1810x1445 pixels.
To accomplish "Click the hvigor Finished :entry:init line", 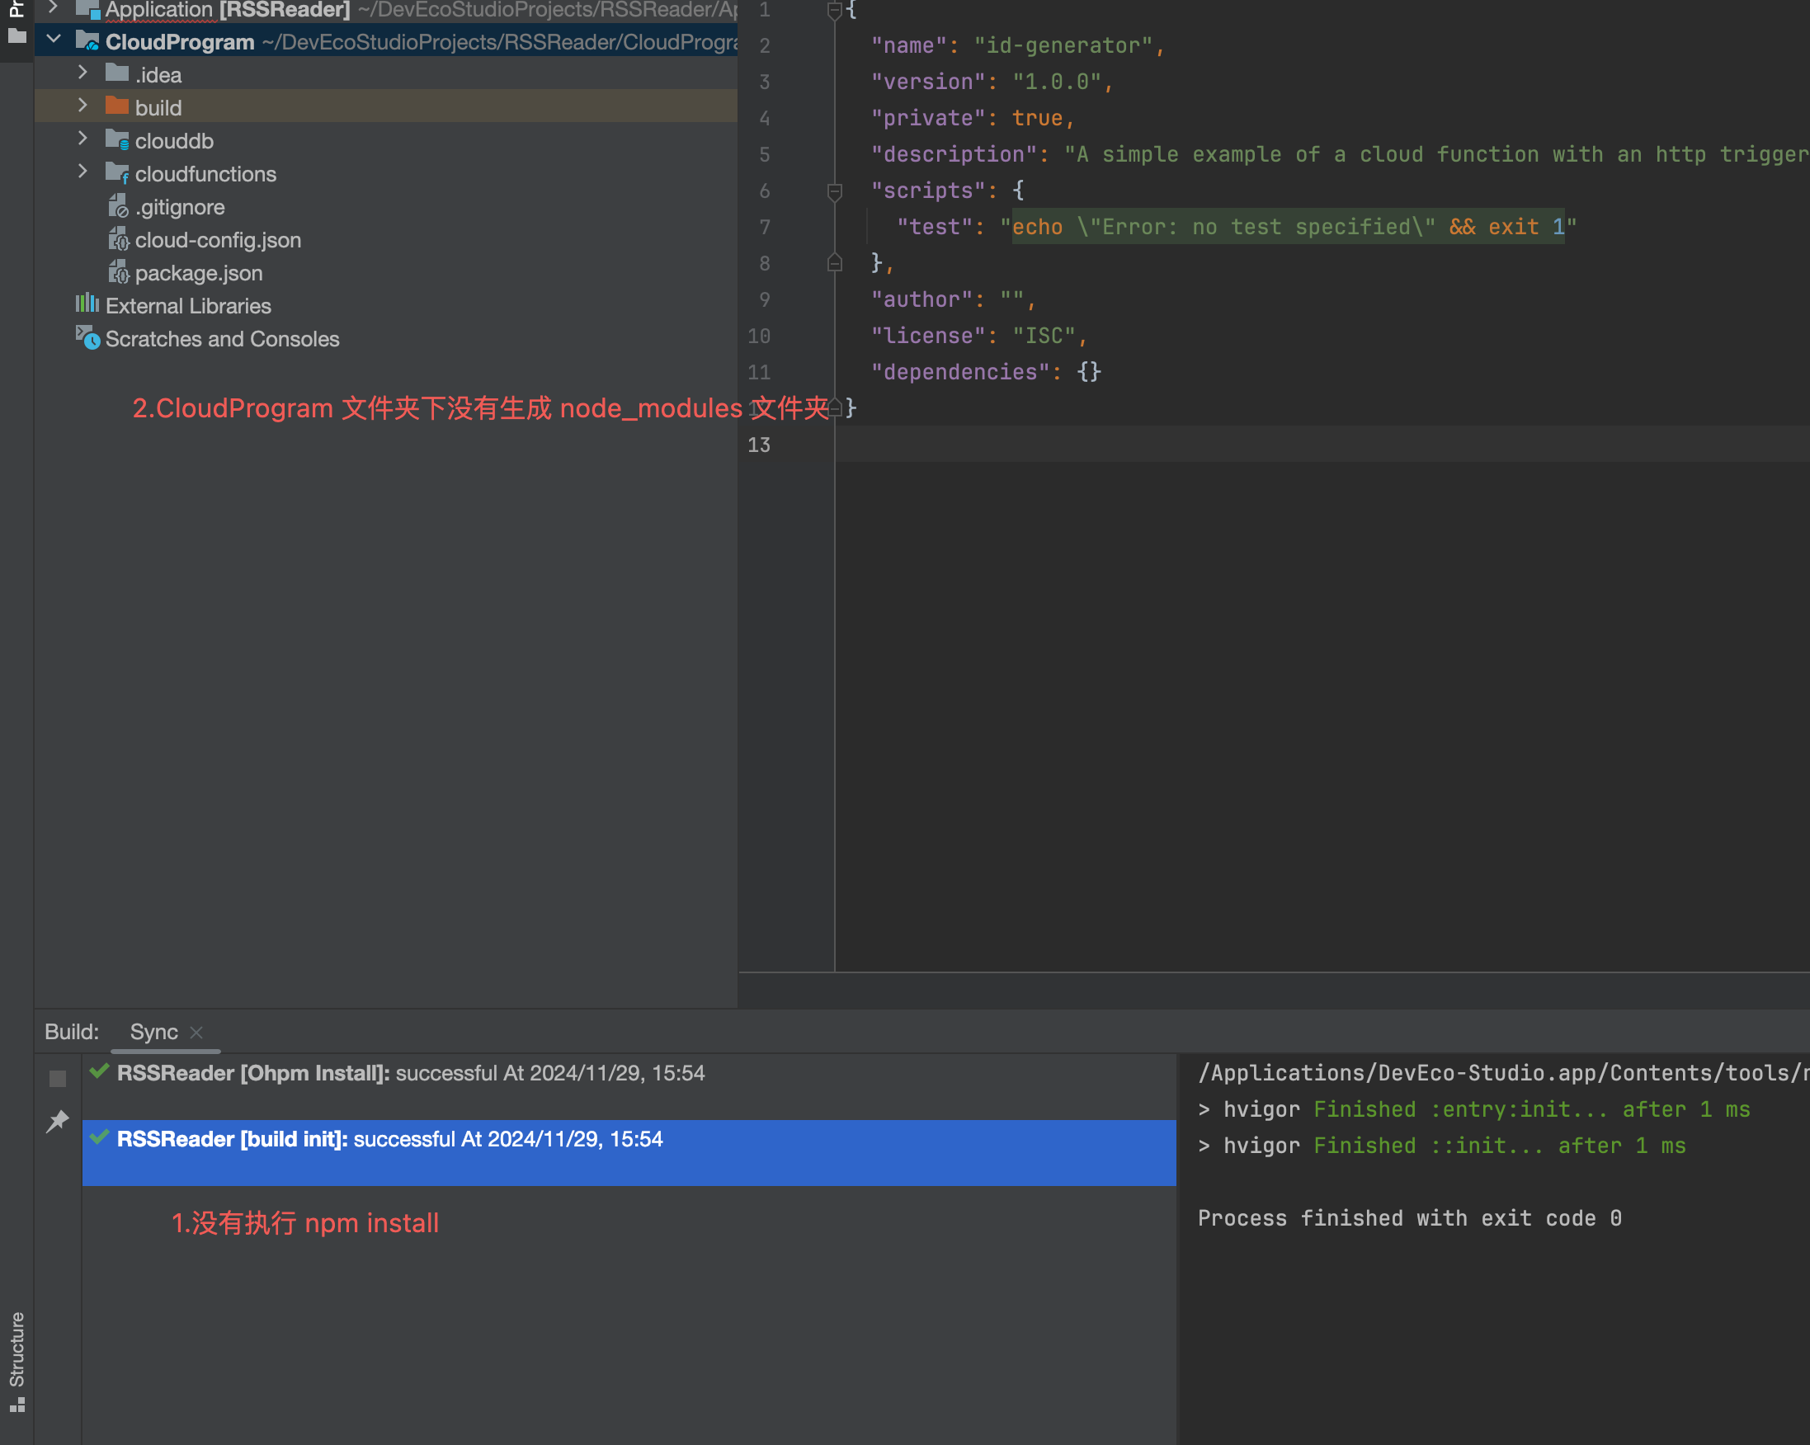I will [1473, 1109].
